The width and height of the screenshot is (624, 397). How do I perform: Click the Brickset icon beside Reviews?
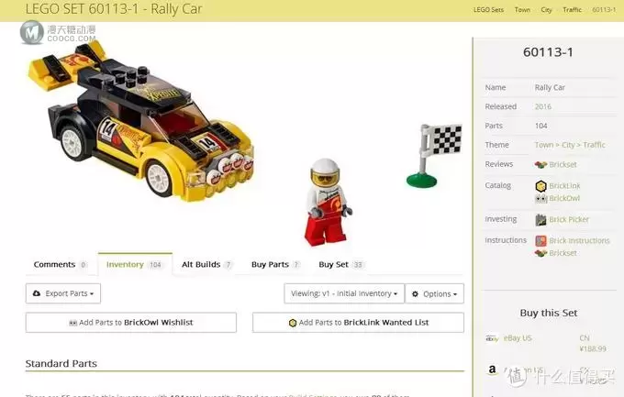point(540,164)
